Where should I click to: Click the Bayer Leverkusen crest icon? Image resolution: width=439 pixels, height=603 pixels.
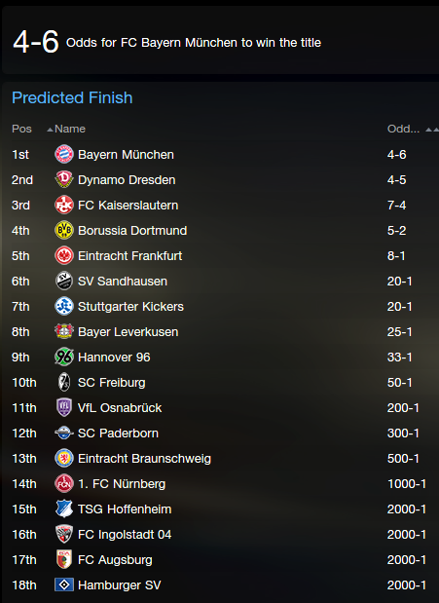pos(64,331)
